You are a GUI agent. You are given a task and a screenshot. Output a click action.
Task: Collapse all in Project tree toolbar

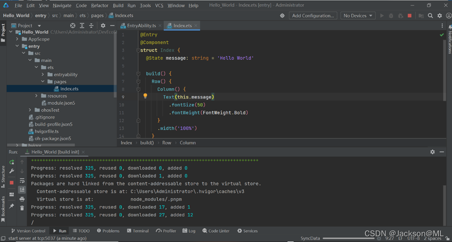[x=92, y=26]
